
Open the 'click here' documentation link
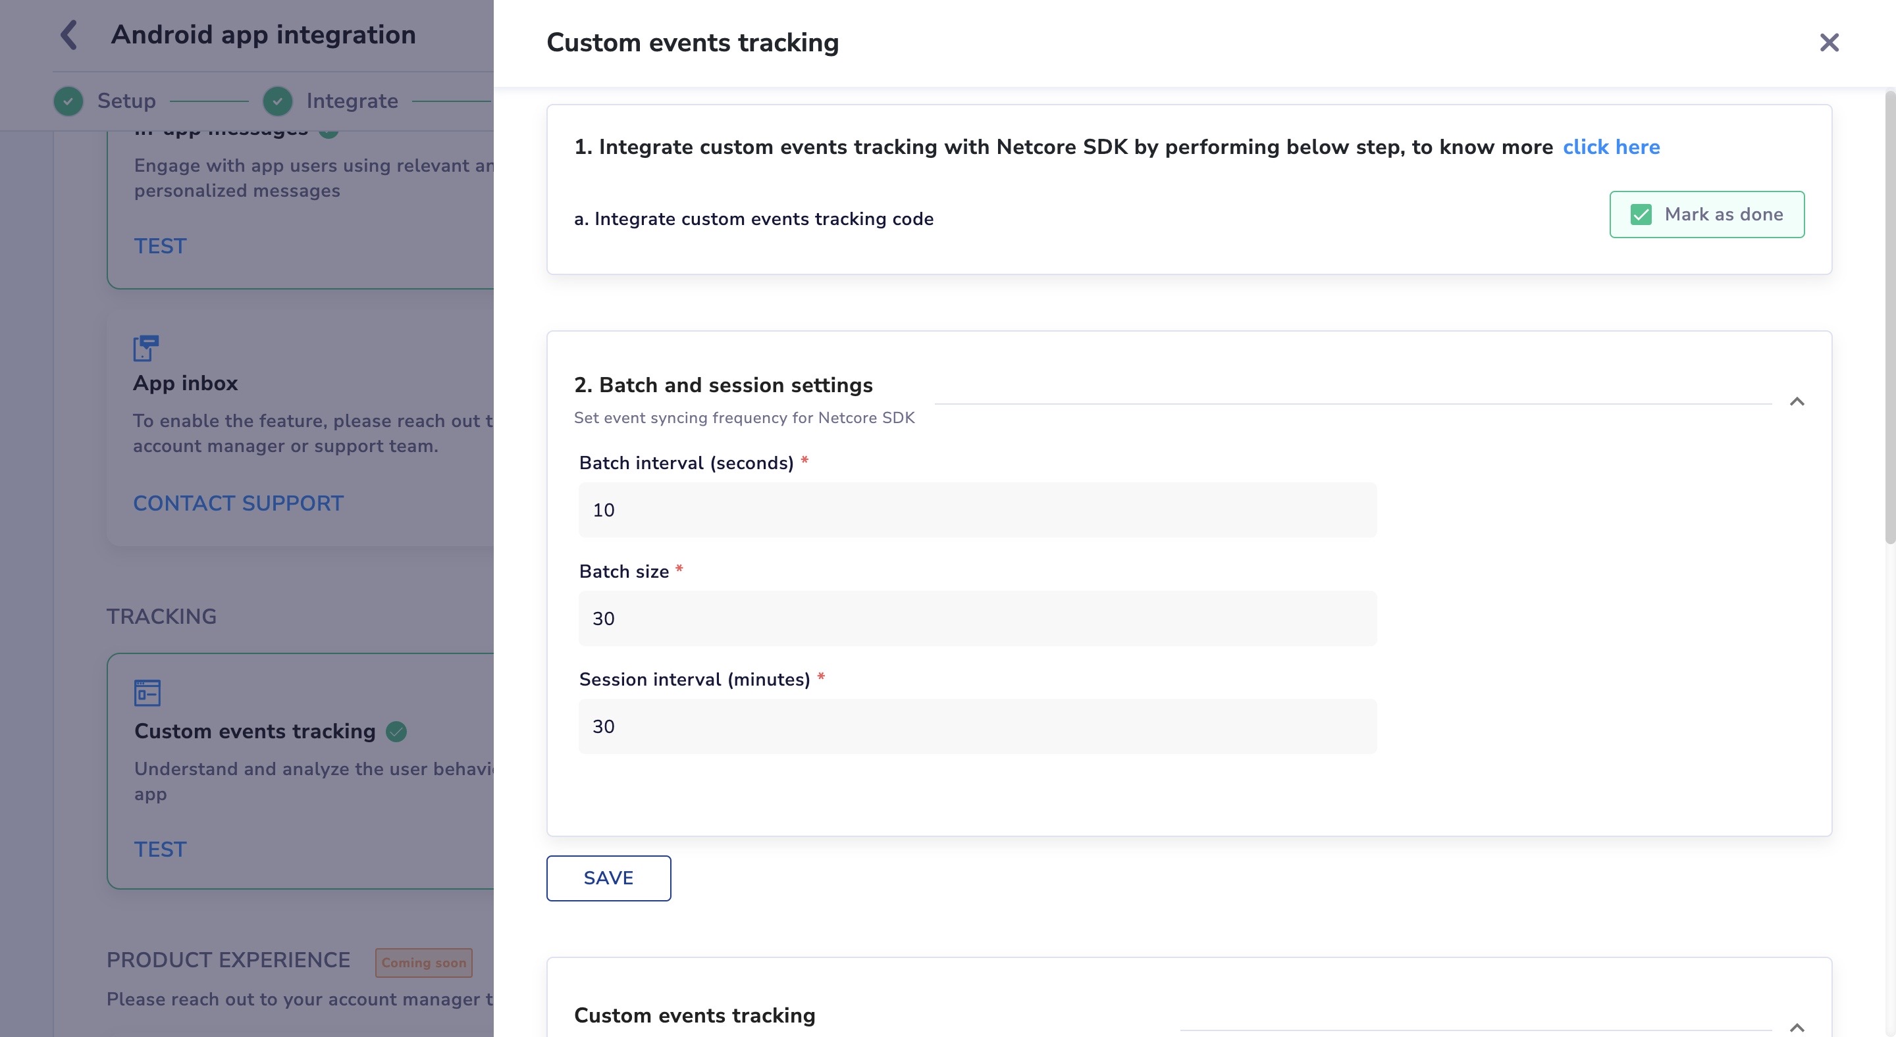click(x=1610, y=147)
